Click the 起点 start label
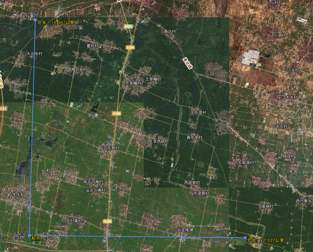The height and width of the screenshot is (252, 313). click(x=36, y=238)
